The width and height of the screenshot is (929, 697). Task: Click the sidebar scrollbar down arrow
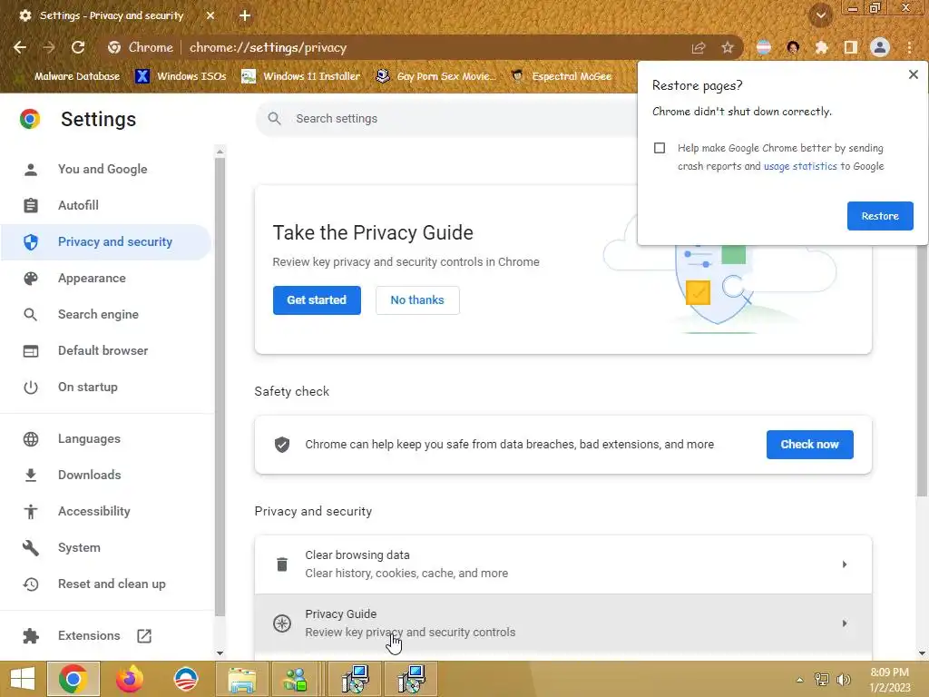(220, 653)
